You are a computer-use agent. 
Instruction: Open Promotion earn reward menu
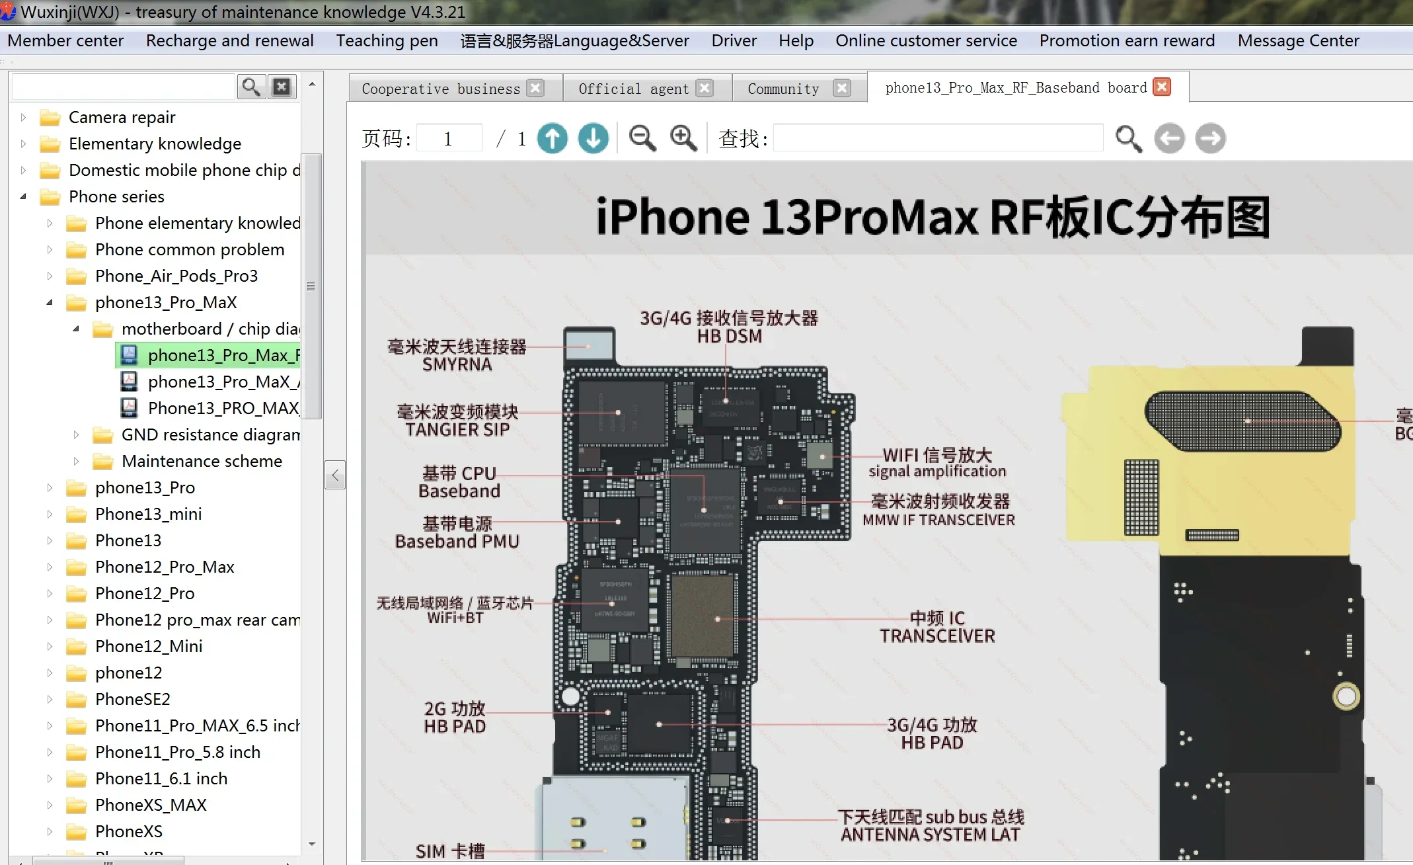[x=1127, y=41]
